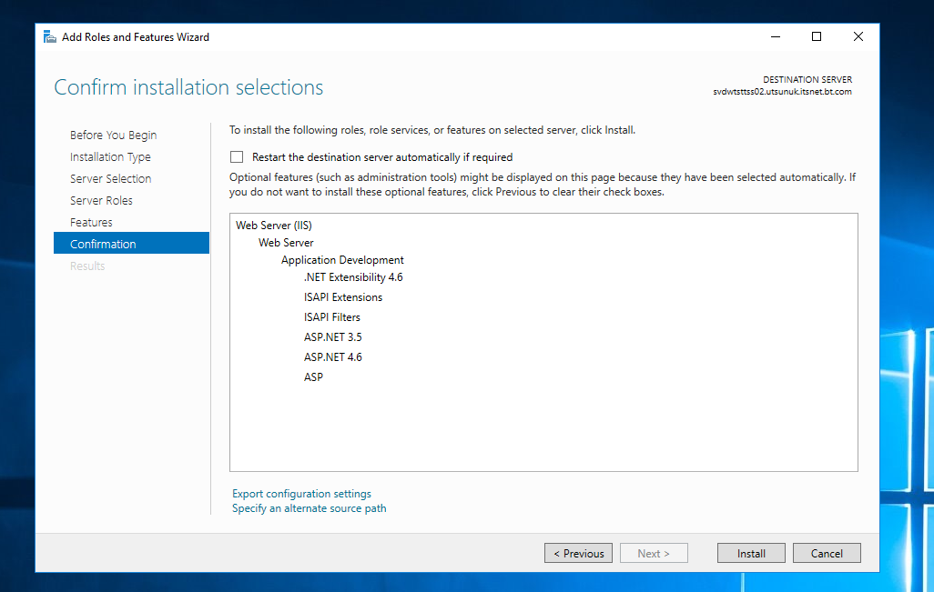The height and width of the screenshot is (592, 934).
Task: Open the Features step
Action: pyautogui.click(x=91, y=223)
